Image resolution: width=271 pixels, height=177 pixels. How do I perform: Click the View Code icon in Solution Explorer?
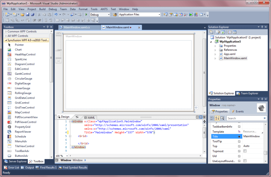(x=230, y=32)
